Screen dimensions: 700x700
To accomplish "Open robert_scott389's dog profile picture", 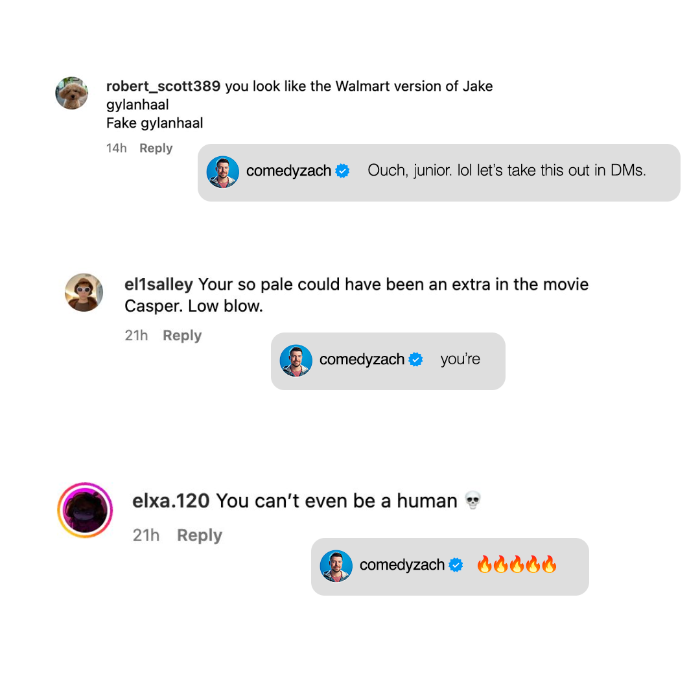I will coord(71,93).
